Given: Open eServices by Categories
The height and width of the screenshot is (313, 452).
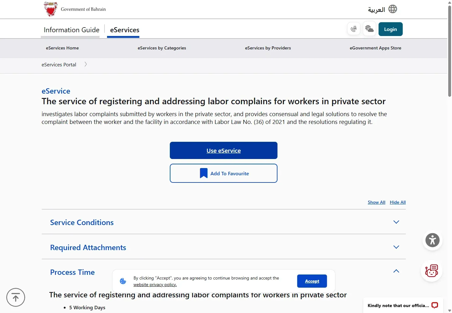Looking at the screenshot, I should [162, 48].
